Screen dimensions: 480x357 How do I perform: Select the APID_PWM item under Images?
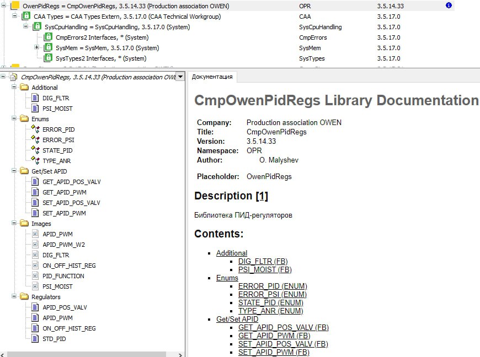(x=57, y=234)
